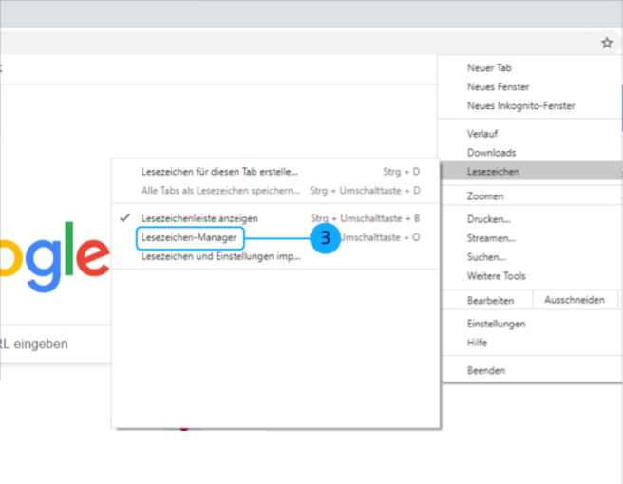This screenshot has height=484, width=623.
Task: Click Beenden to quit Chrome
Action: pyautogui.click(x=486, y=370)
